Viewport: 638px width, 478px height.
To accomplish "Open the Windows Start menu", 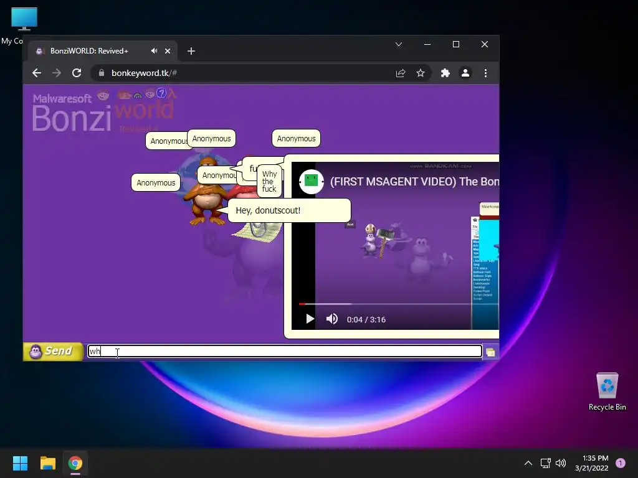I will tap(21, 463).
